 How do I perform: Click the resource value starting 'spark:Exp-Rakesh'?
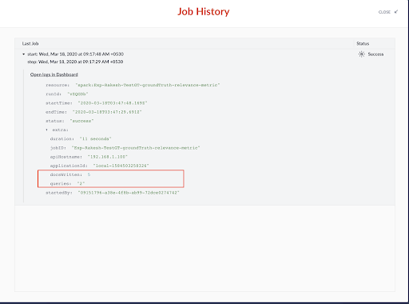point(148,85)
